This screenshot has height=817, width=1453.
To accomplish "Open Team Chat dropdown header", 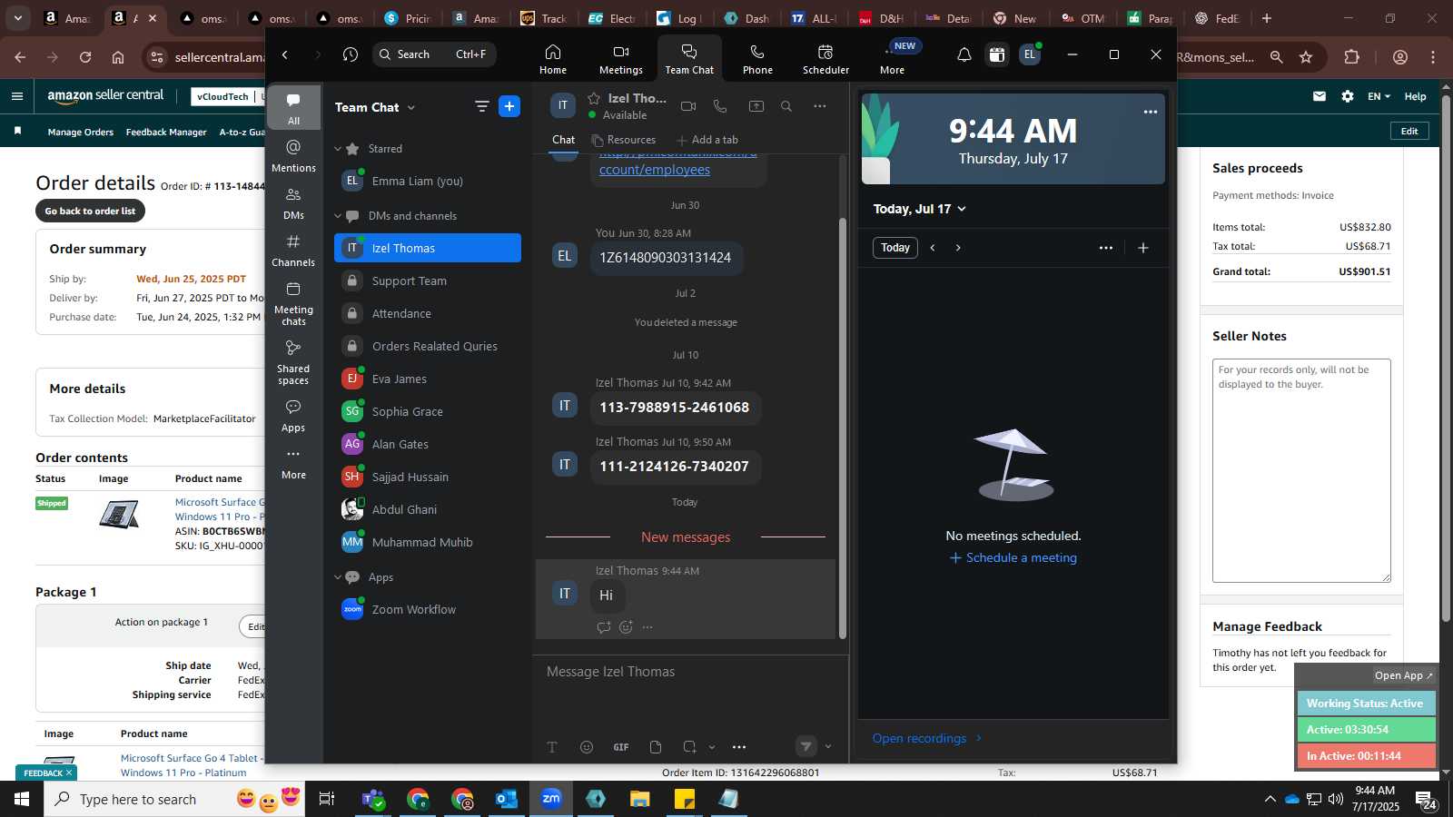I will pos(375,107).
